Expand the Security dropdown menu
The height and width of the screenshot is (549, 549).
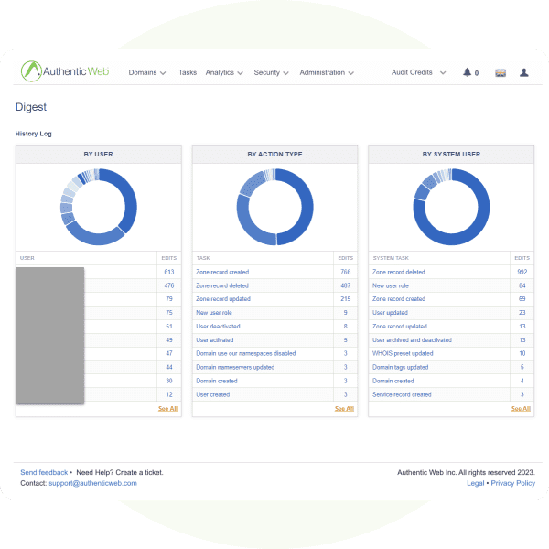271,72
